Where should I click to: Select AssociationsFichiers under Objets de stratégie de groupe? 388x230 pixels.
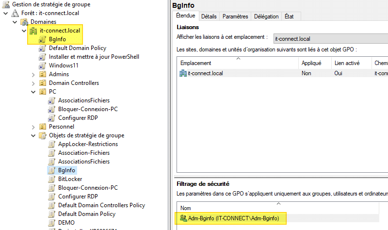(84, 162)
